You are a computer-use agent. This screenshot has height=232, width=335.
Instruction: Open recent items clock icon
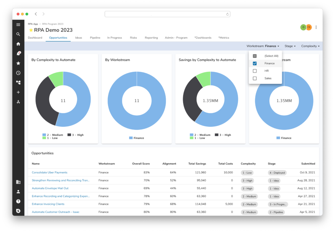coord(18,73)
